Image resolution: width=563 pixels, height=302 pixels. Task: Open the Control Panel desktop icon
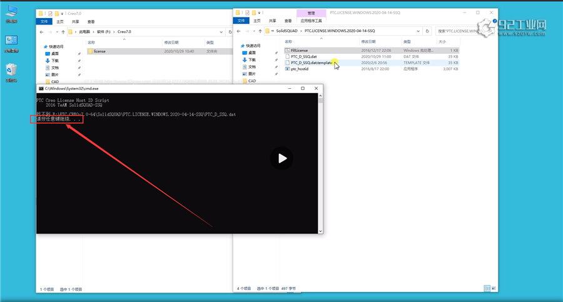[11, 44]
